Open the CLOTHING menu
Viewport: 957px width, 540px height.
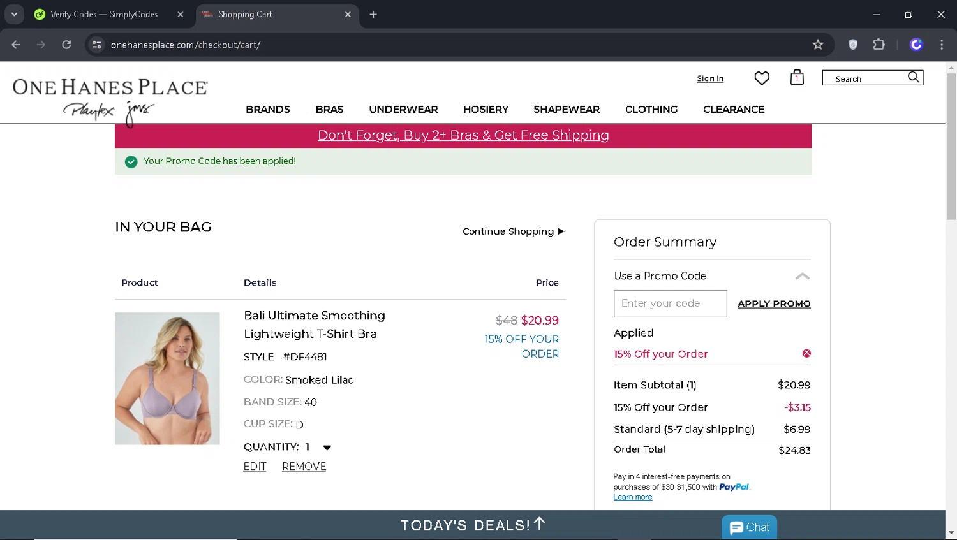point(651,110)
